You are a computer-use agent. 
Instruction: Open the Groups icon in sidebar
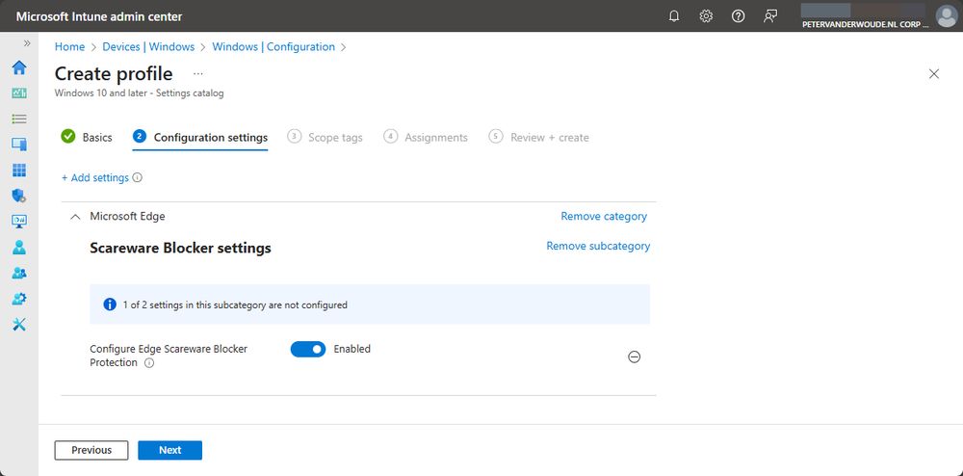pyautogui.click(x=19, y=274)
